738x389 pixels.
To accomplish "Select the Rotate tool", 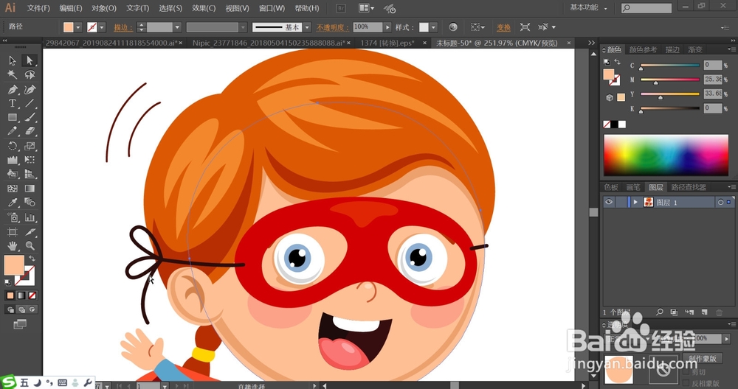I will point(13,146).
